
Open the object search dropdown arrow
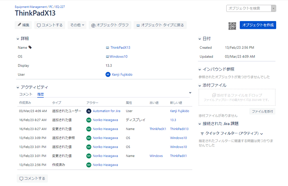click(274, 8)
